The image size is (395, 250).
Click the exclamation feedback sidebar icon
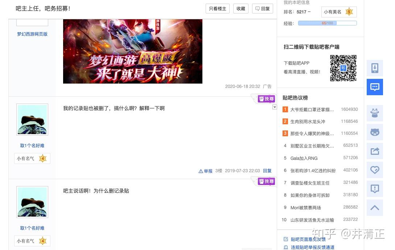pyautogui.click(x=375, y=189)
